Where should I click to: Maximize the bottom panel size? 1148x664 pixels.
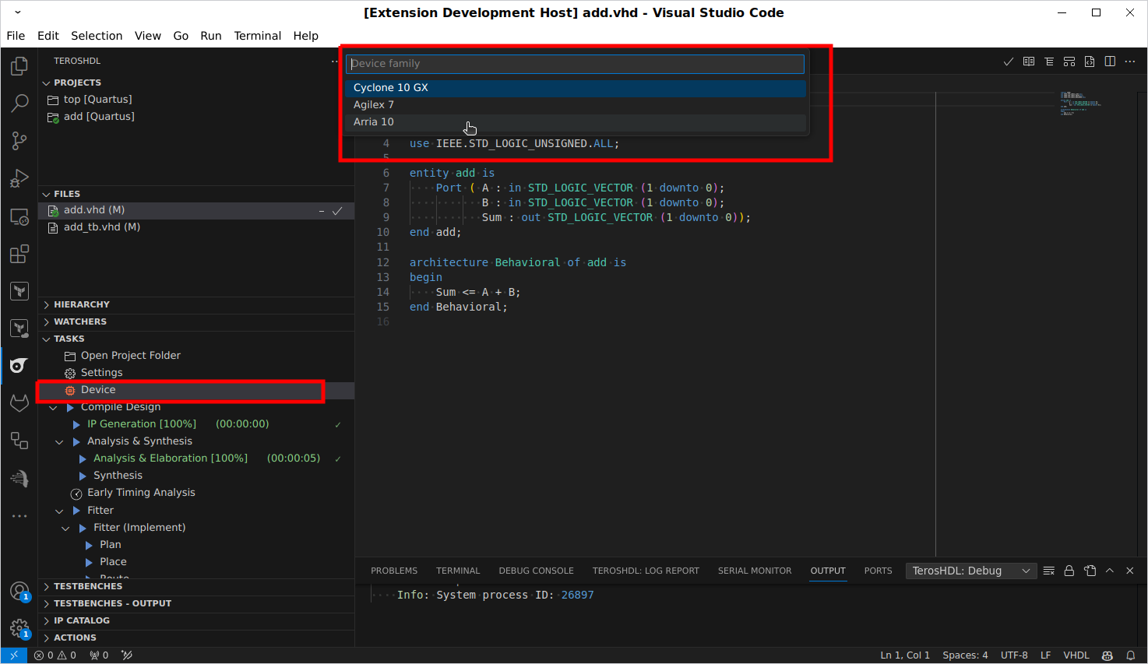coord(1110,571)
